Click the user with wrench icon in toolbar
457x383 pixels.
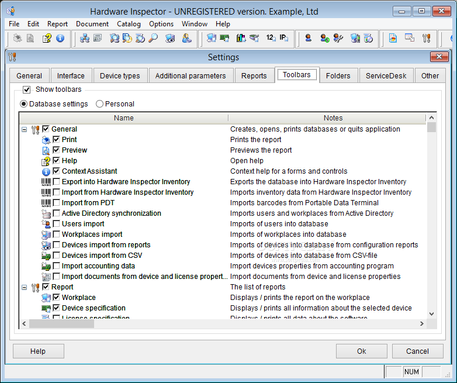[x=338, y=38]
